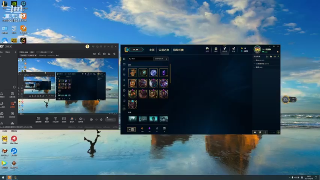Click the start streaming pill button
The height and width of the screenshot is (180, 320).
[110, 120]
